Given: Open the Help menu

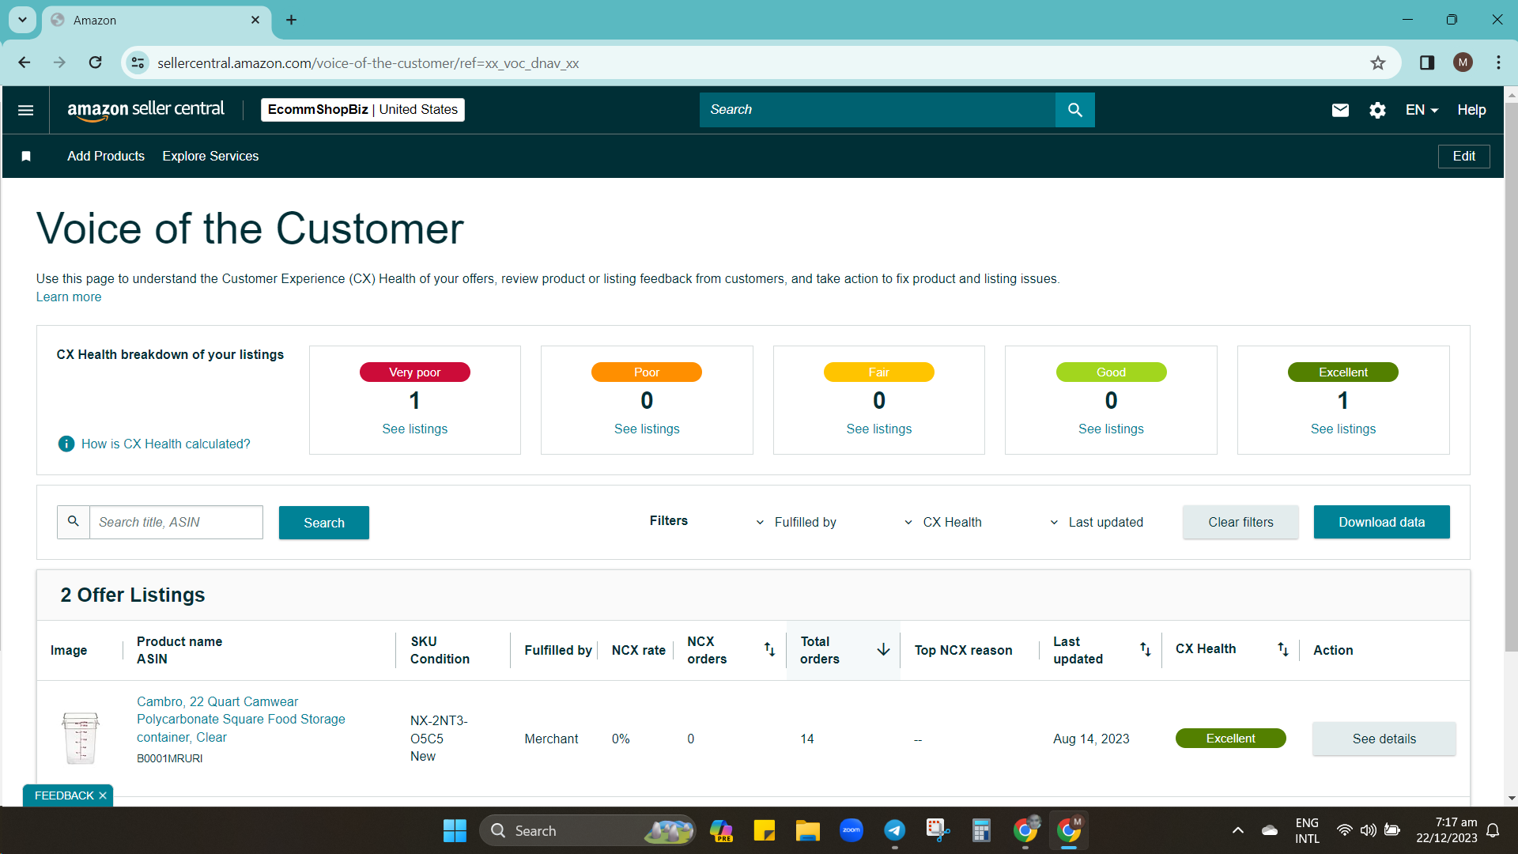Looking at the screenshot, I should (x=1471, y=110).
